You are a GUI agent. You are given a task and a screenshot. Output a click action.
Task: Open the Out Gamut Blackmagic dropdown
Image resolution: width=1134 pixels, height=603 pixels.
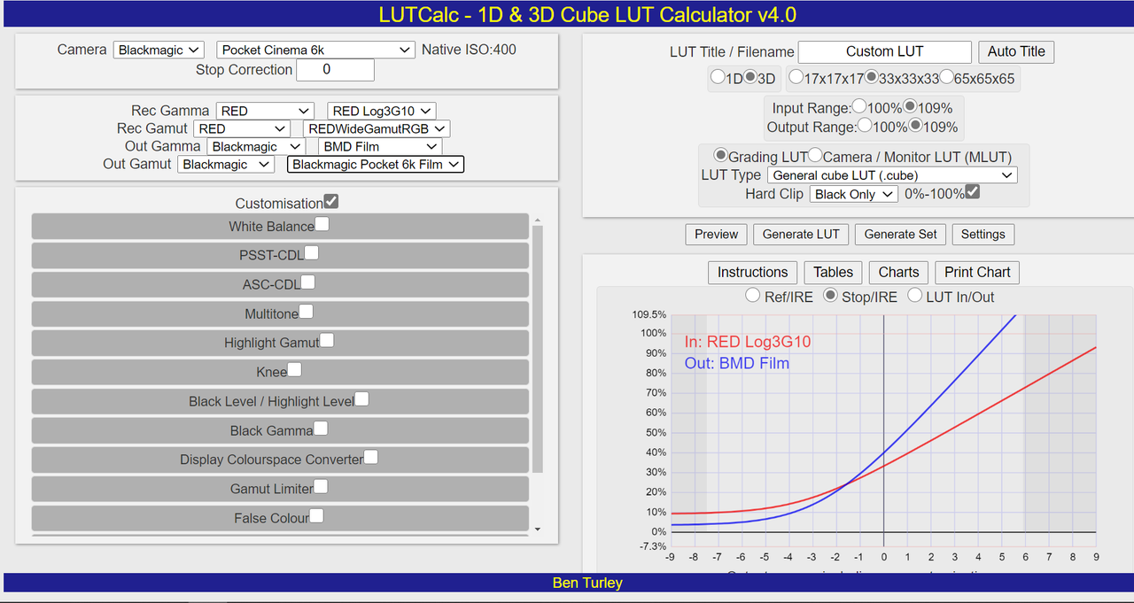(x=226, y=164)
